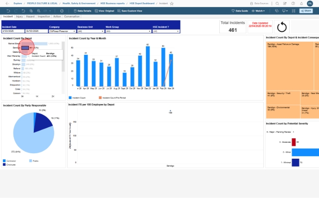Open the notifications bell

301,3
